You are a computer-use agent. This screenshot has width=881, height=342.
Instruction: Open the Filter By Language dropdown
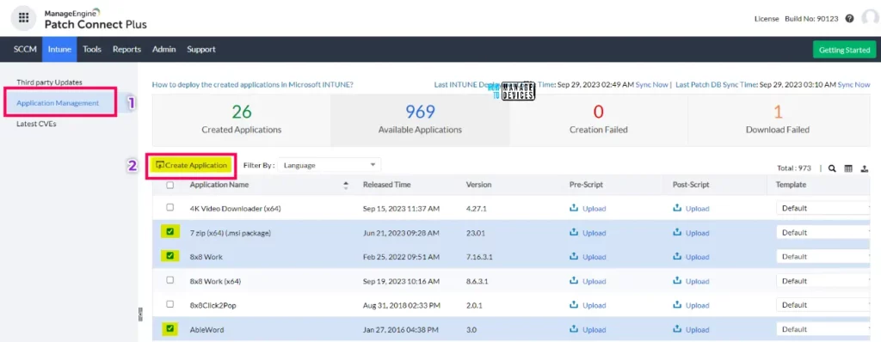(x=330, y=165)
